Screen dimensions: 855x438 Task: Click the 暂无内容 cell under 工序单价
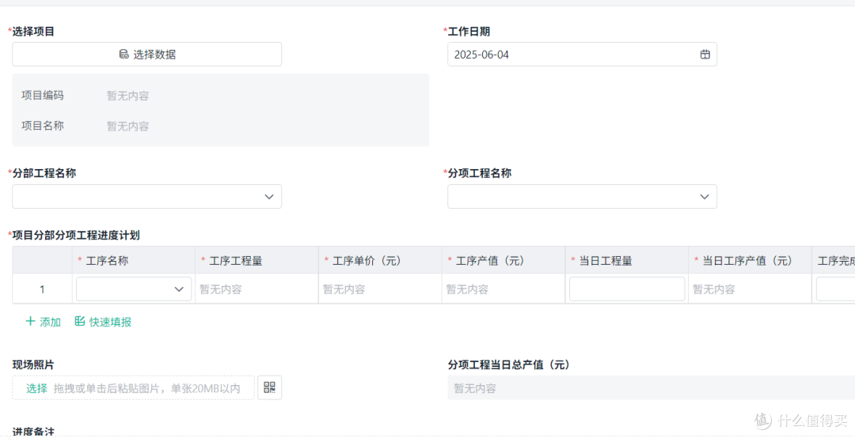pyautogui.click(x=380, y=289)
